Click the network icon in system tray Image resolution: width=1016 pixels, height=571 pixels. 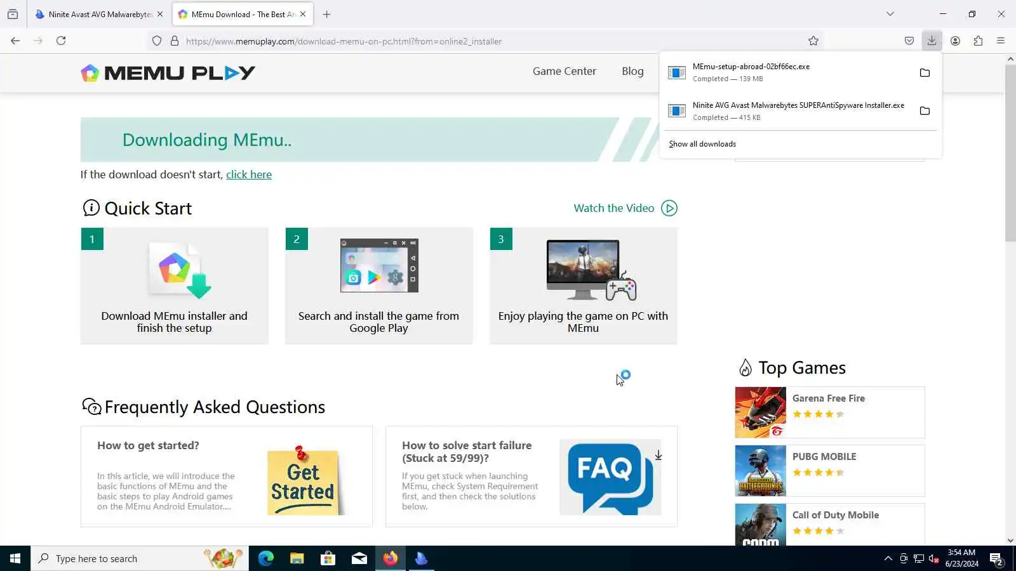(x=919, y=559)
